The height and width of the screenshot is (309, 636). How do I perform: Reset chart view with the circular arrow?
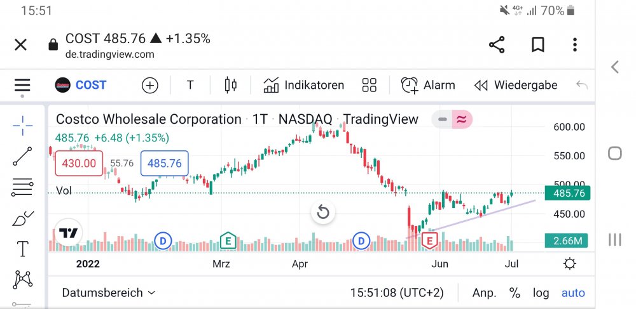(x=323, y=212)
